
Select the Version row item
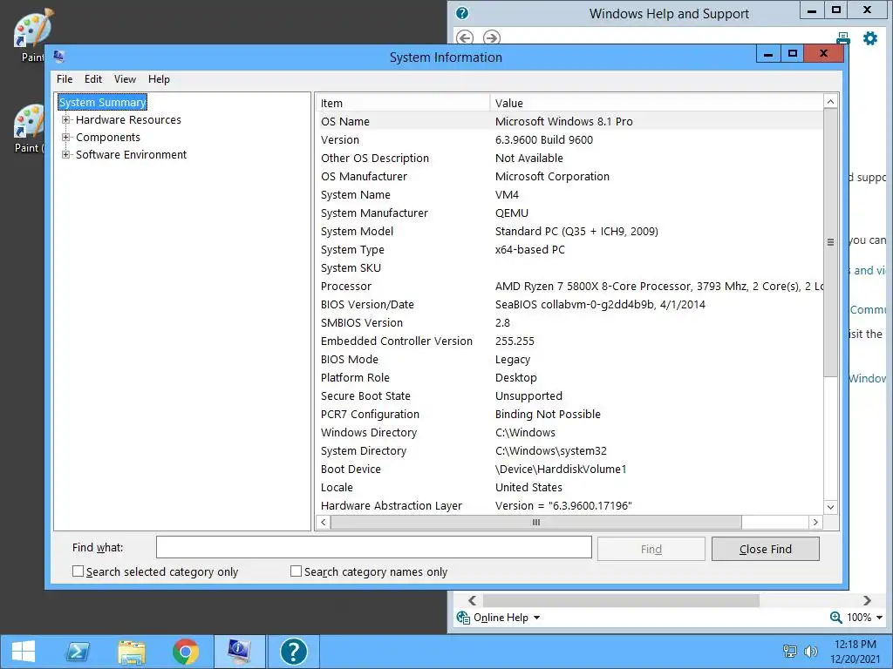[569, 140]
